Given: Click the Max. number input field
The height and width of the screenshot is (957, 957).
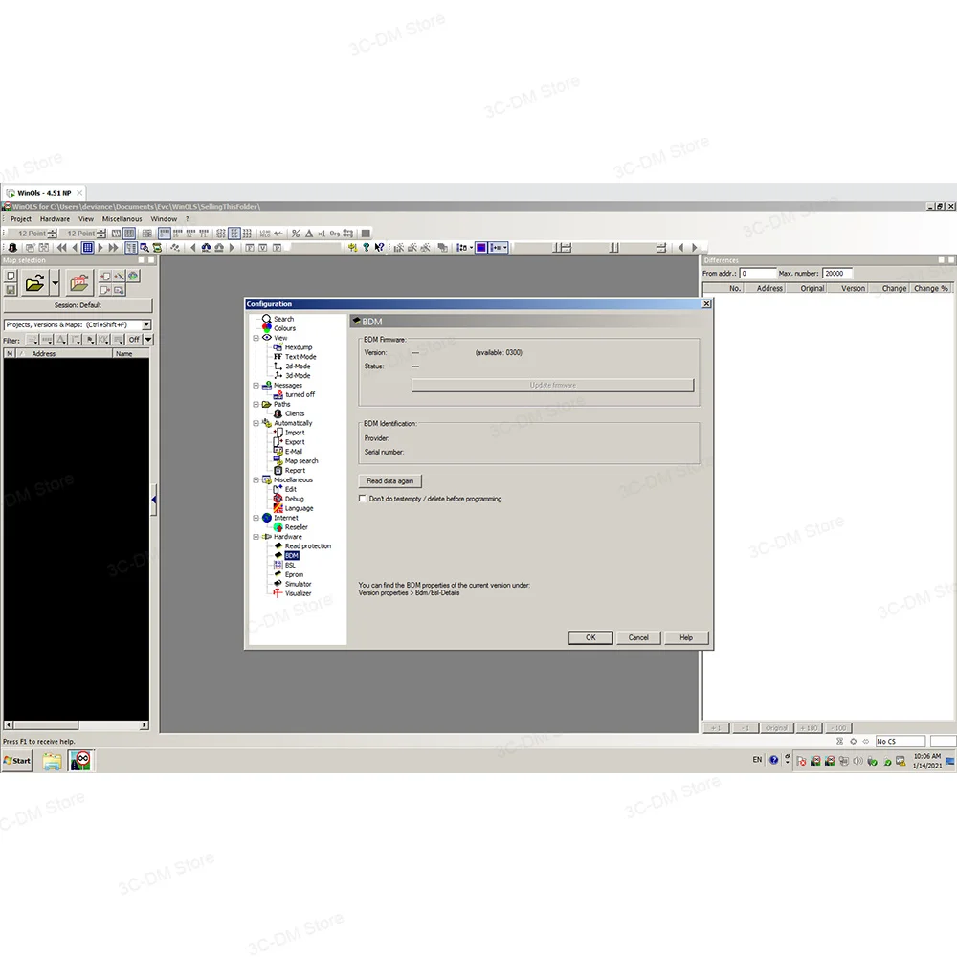Looking at the screenshot, I should click(x=837, y=274).
